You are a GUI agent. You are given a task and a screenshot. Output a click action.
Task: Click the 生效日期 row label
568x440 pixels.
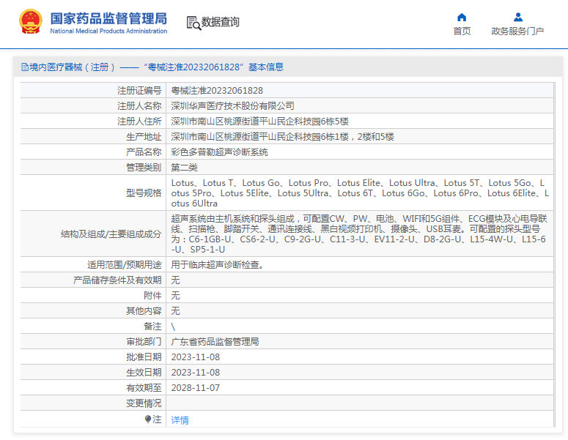click(x=144, y=373)
